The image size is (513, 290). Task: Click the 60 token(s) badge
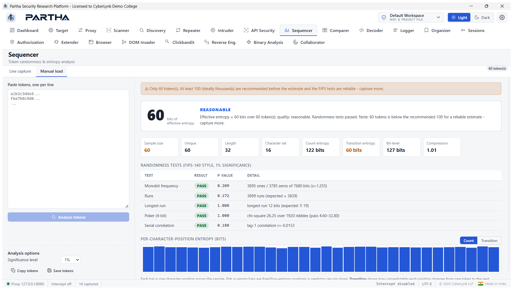pos(497,68)
